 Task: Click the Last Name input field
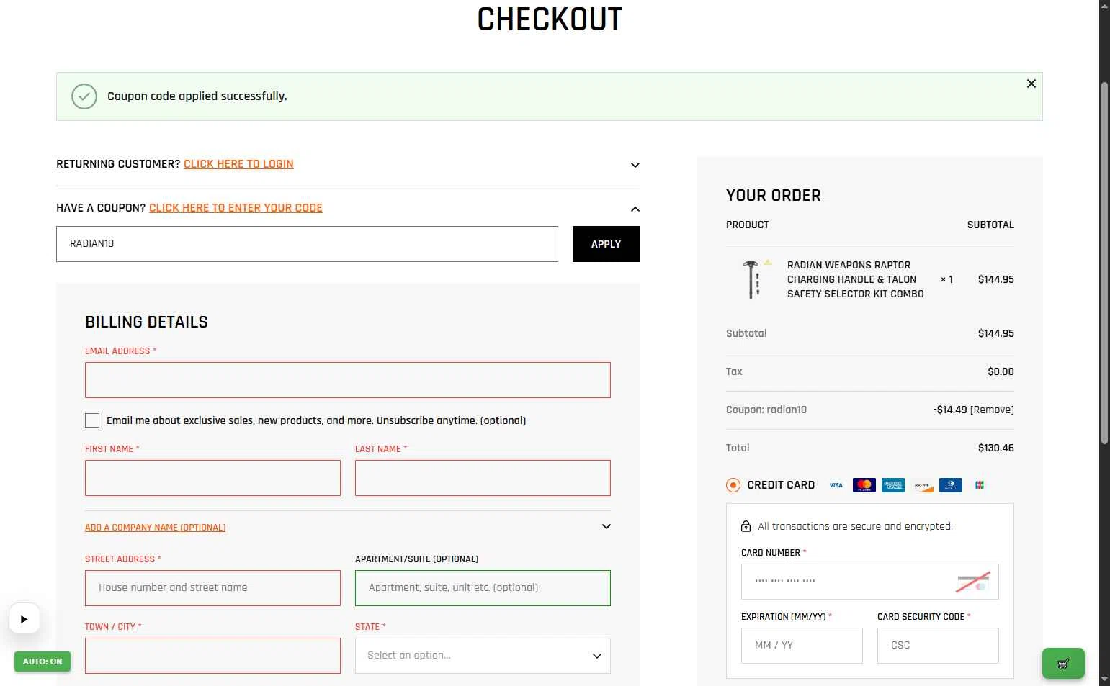(x=483, y=478)
